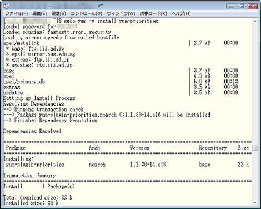Screen dimensions: 261x209
Task: Open the ウィンドウ(W) menu
Action: 121,13
